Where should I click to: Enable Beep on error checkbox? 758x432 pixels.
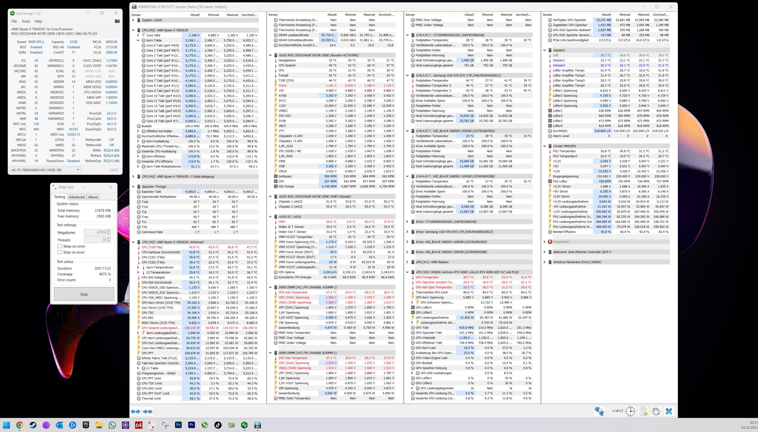(60, 246)
